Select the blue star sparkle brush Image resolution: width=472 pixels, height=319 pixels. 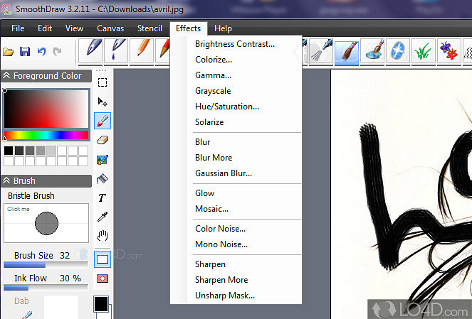pyautogui.click(x=398, y=51)
